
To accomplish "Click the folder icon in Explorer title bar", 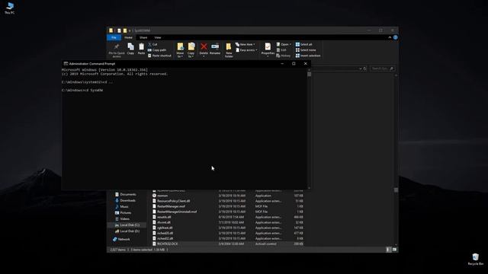I will [111, 30].
